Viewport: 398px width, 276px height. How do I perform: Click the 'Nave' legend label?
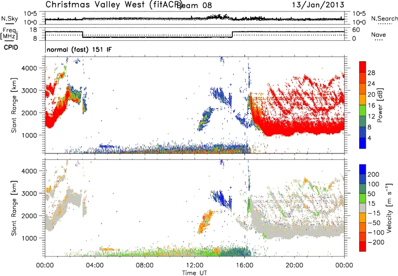378,34
